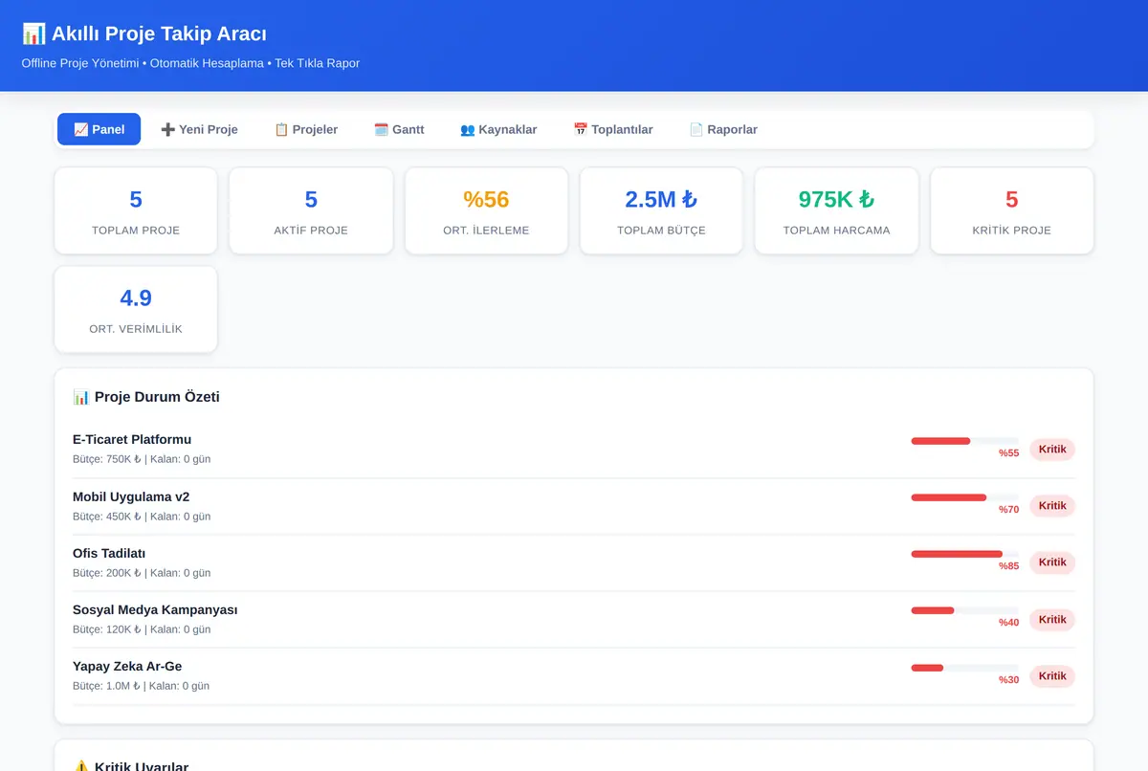Click the chart icon in the header title
The height and width of the screenshot is (771, 1148).
[x=33, y=34]
